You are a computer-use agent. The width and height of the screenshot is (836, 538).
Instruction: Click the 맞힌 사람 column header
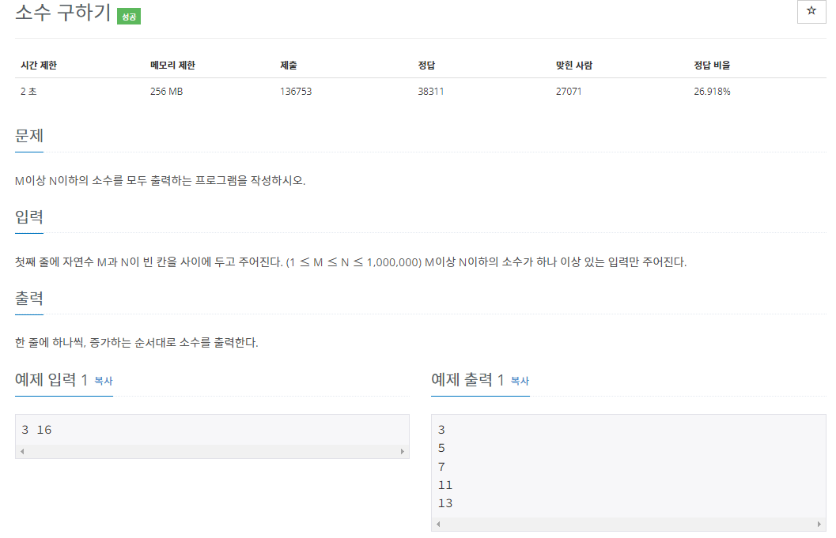pos(574,65)
